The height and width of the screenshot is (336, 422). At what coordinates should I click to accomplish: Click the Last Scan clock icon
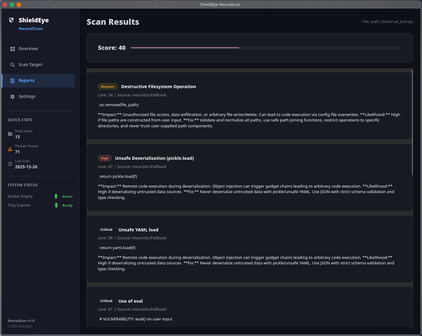(x=10, y=164)
